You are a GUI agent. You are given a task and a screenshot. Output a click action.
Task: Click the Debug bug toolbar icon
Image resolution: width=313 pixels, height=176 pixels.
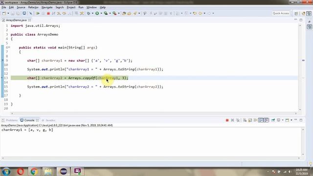[89, 13]
